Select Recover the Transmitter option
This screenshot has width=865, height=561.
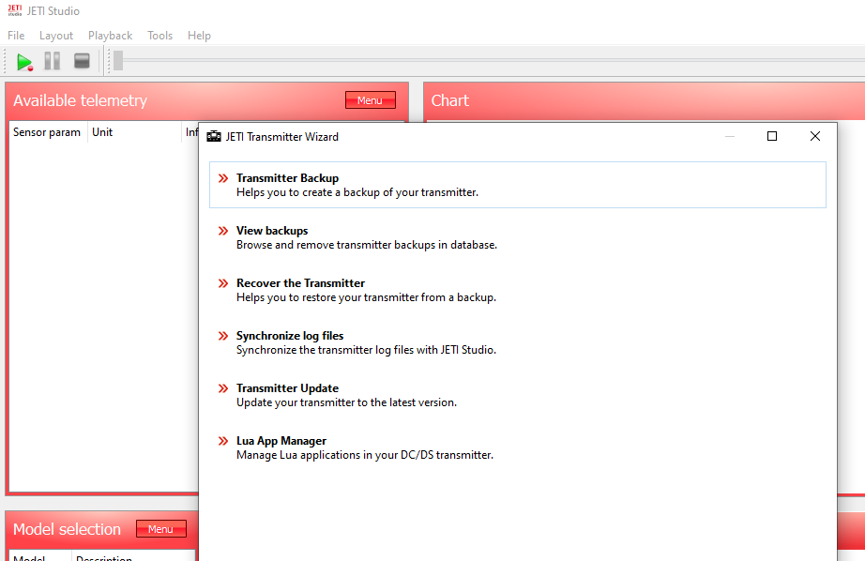[518, 290]
